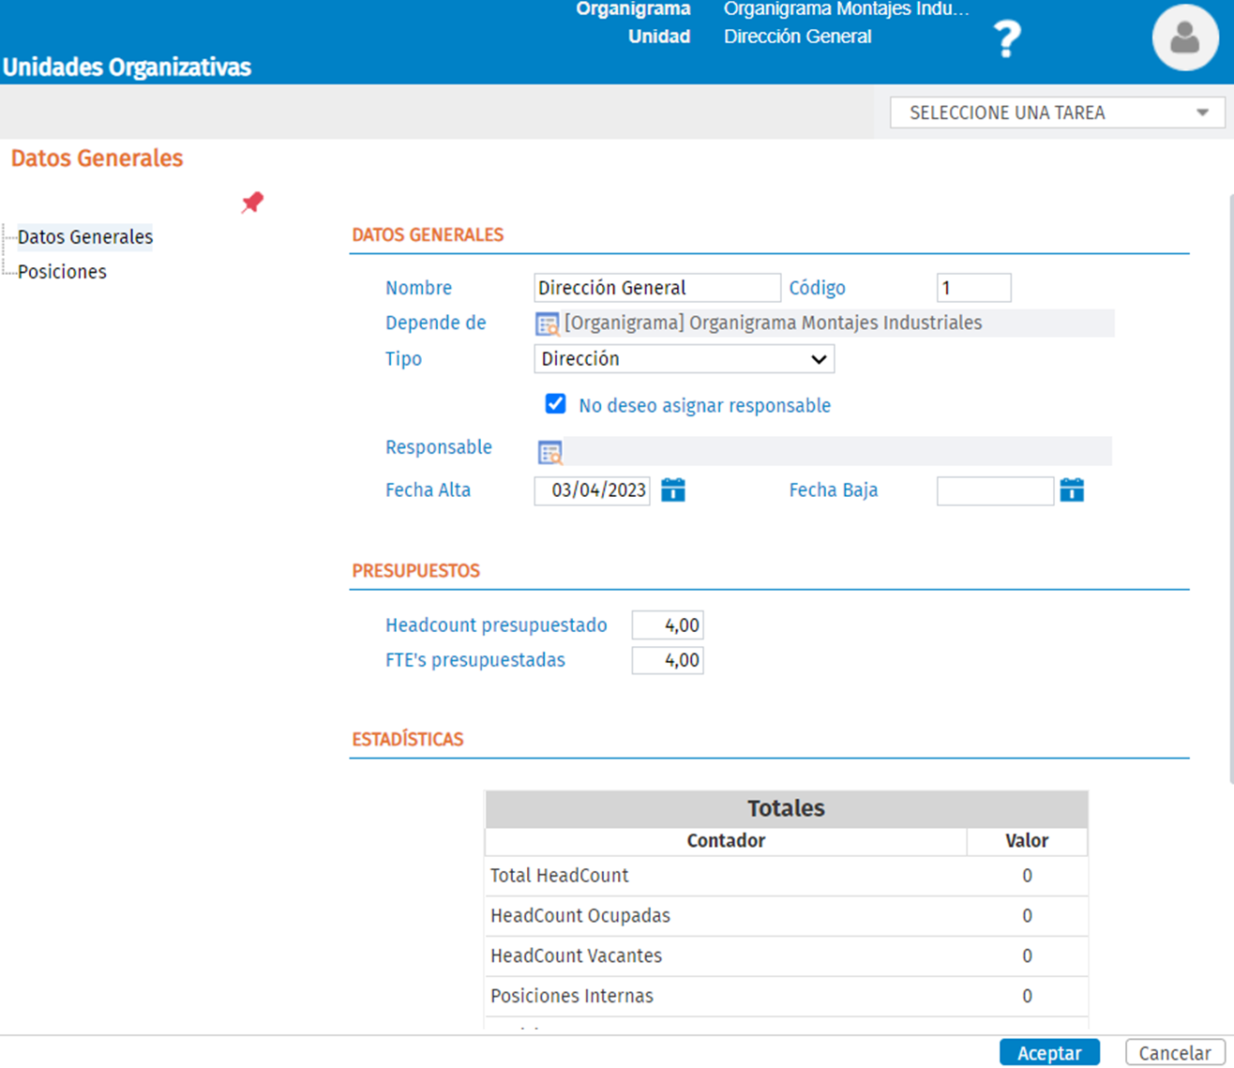Click the Nombre field with Dirección General

point(657,288)
